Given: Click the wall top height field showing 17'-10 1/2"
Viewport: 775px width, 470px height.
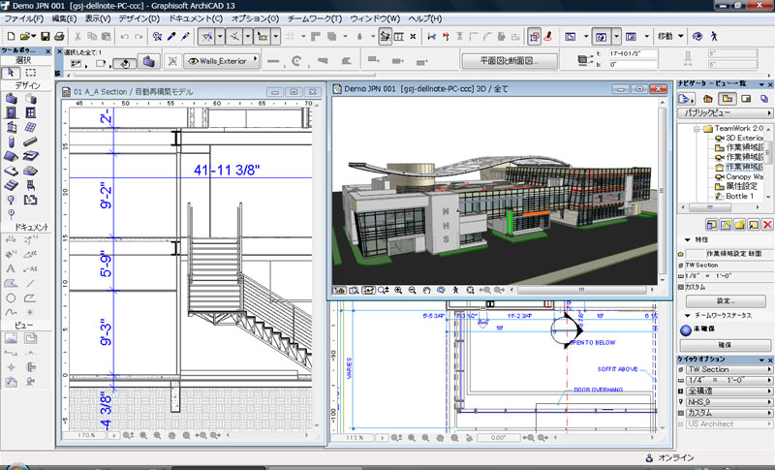Looking at the screenshot, I should coord(633,53).
